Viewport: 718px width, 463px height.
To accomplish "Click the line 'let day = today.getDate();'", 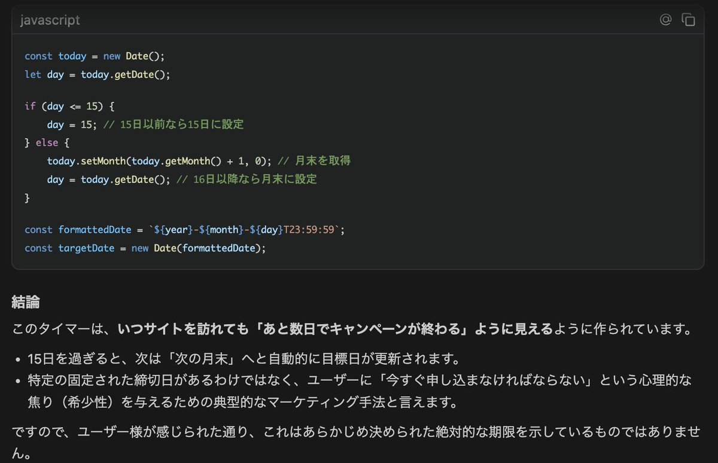I will click(x=98, y=75).
